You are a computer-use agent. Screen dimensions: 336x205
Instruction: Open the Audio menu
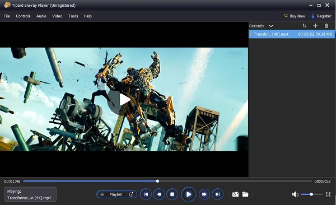pos(41,16)
